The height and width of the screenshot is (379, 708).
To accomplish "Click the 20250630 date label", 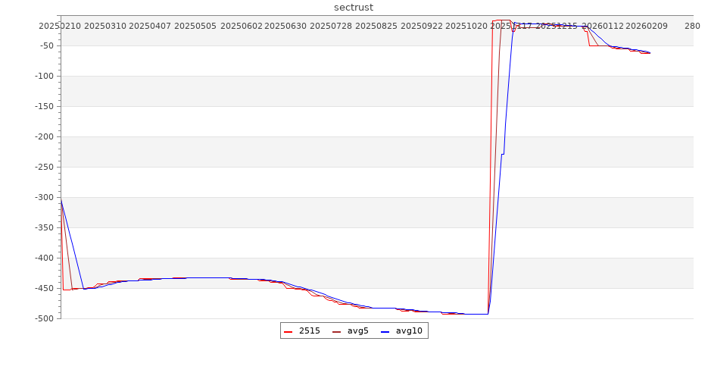I will click(x=285, y=26).
